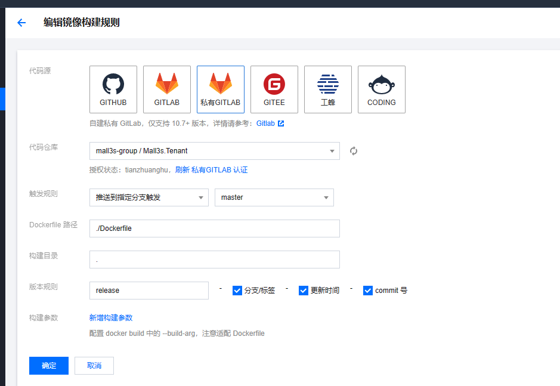The image size is (560, 386).
Task: Refresh the repository list icon
Action: [354, 151]
